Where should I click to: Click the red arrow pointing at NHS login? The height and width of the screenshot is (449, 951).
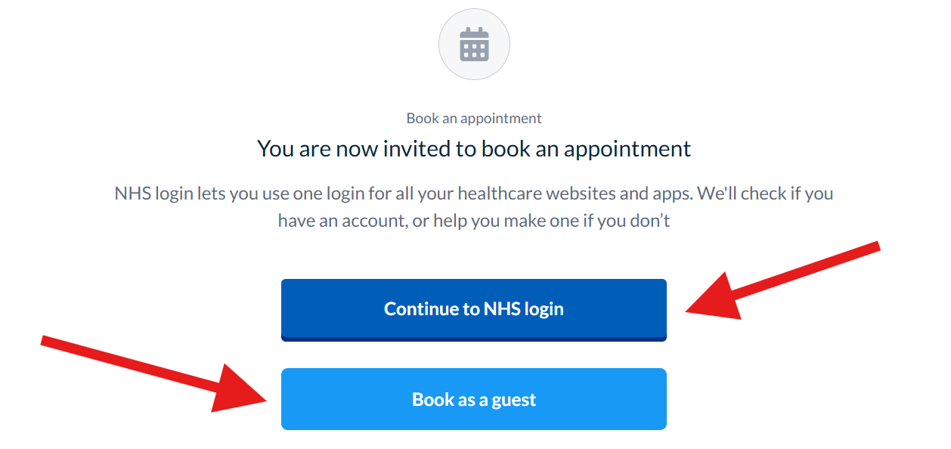pyautogui.click(x=786, y=278)
